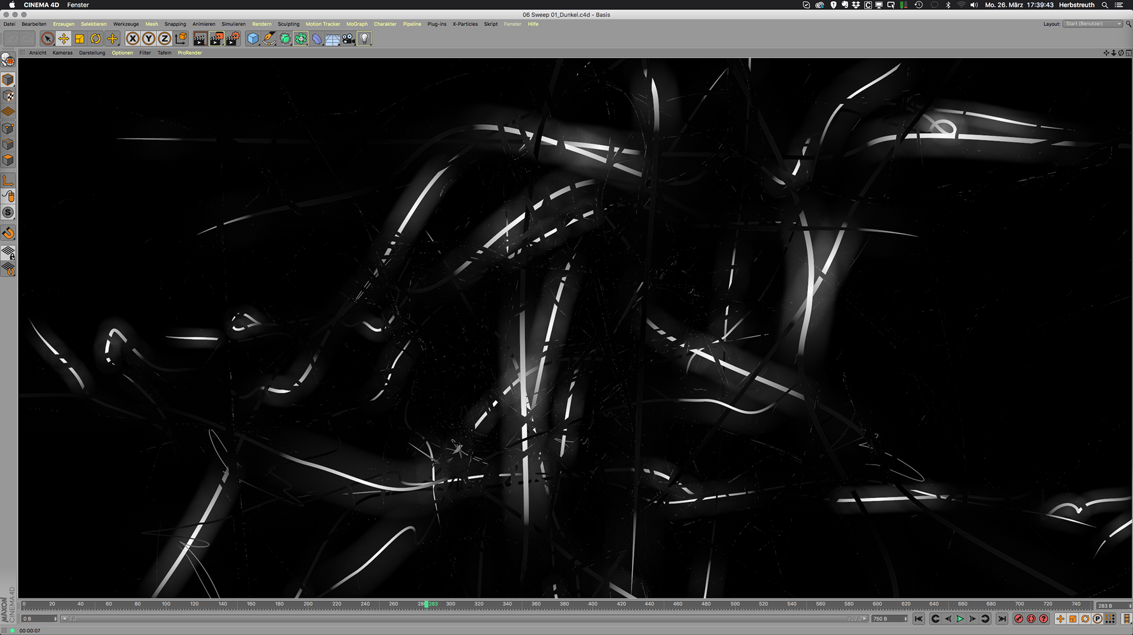Open keyframe selection question-mark button
The image size is (1133, 635).
1043,618
